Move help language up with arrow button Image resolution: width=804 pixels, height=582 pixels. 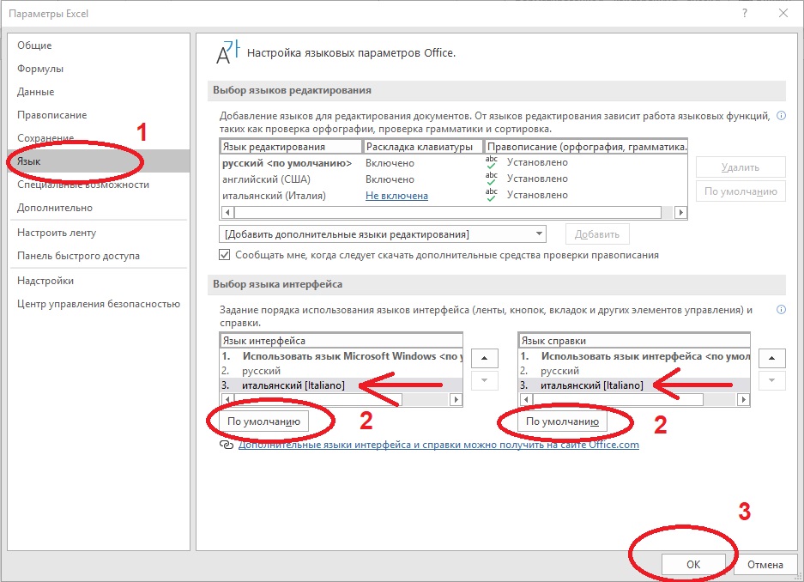774,358
